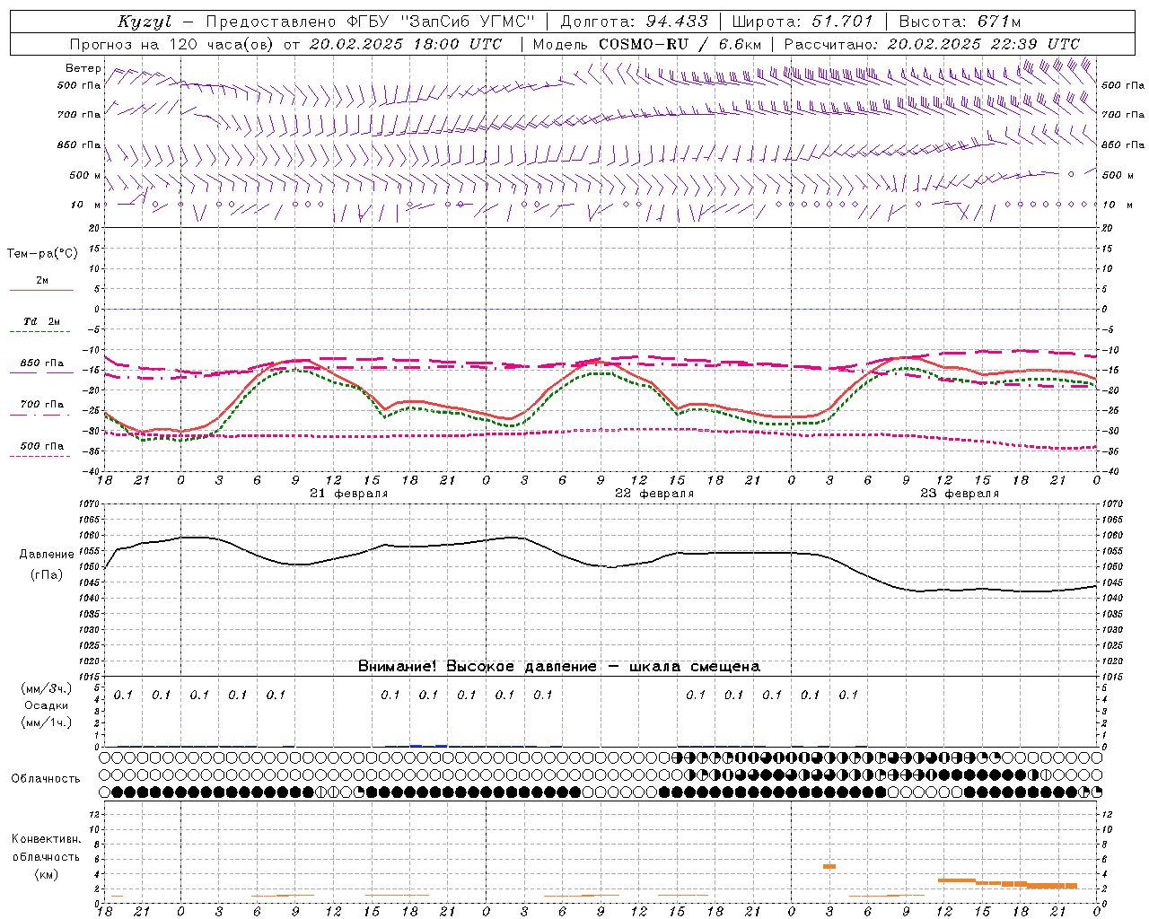Click the Kyzyl station name in the header

pos(144,22)
